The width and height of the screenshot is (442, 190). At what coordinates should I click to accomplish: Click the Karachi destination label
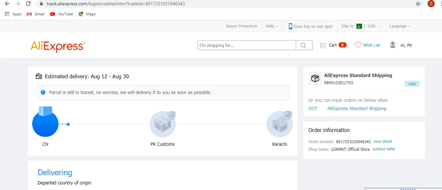coord(280,144)
